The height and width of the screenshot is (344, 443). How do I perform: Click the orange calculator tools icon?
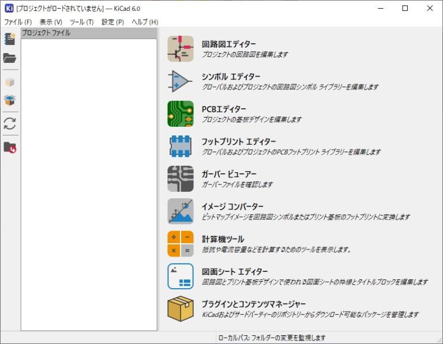pos(180,243)
